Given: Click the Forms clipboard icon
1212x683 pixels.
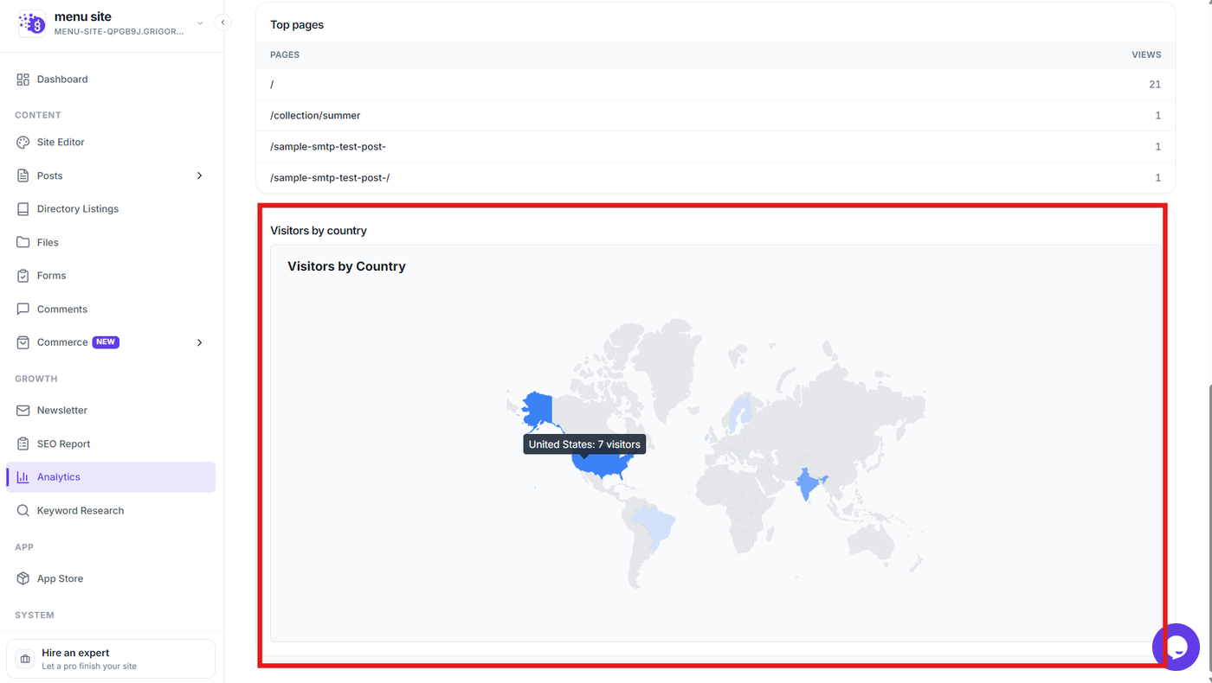Looking at the screenshot, I should click(x=23, y=276).
